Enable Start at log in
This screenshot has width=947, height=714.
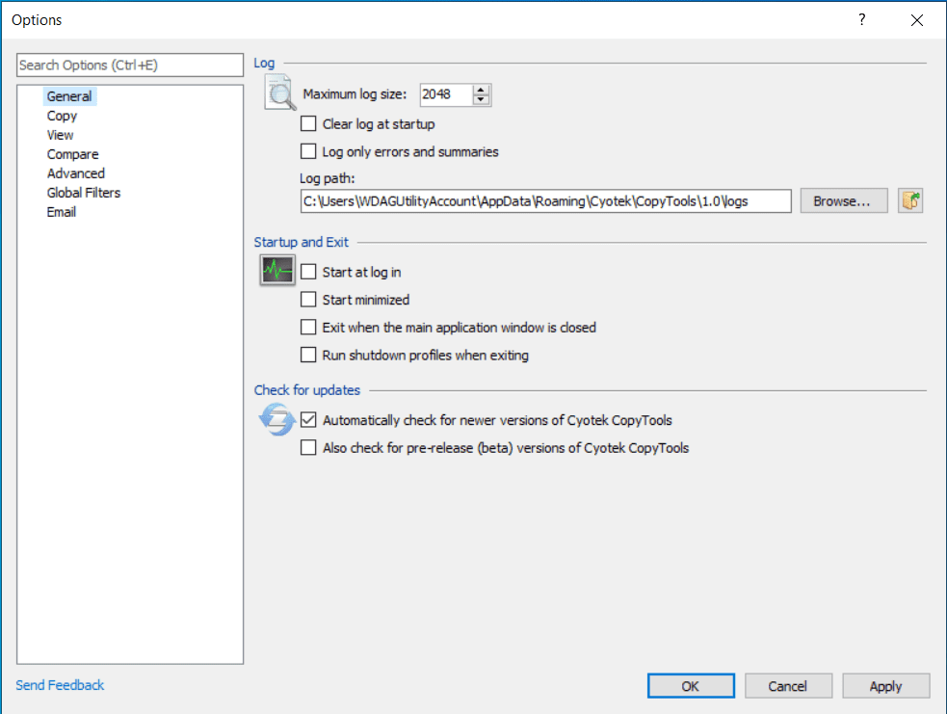coord(308,272)
